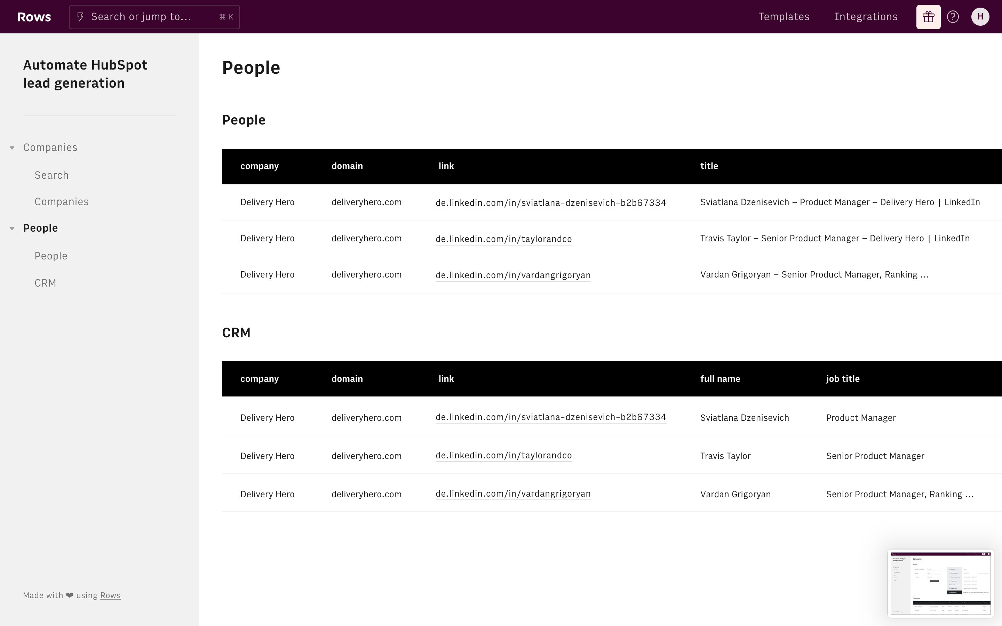Select Sviatlana Dzenisevich full name cell

(745, 418)
